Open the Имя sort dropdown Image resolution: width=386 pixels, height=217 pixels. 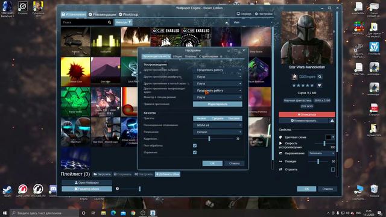252,22
